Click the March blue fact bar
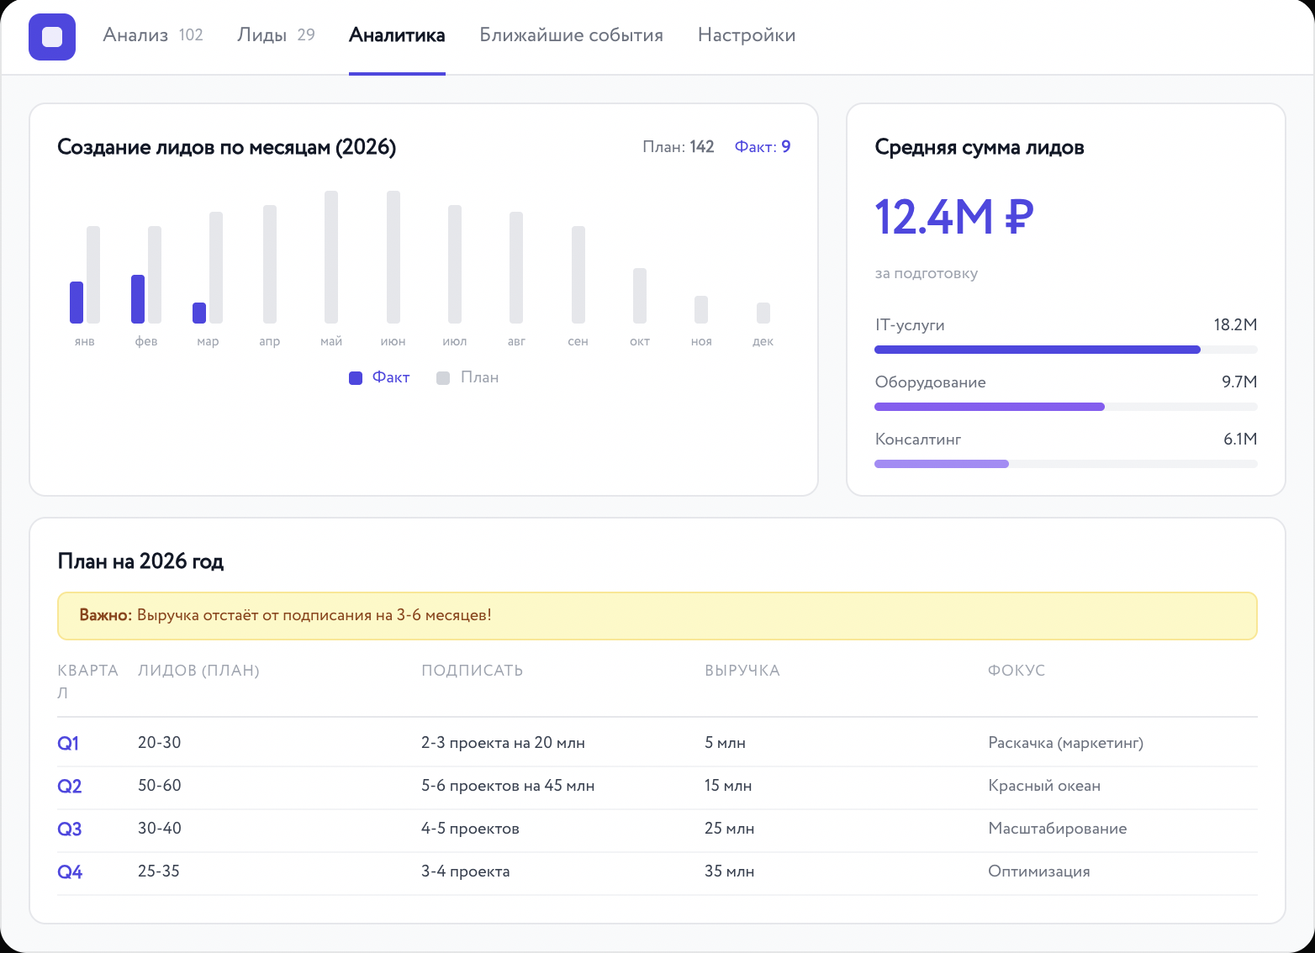The image size is (1315, 953). pos(199,313)
